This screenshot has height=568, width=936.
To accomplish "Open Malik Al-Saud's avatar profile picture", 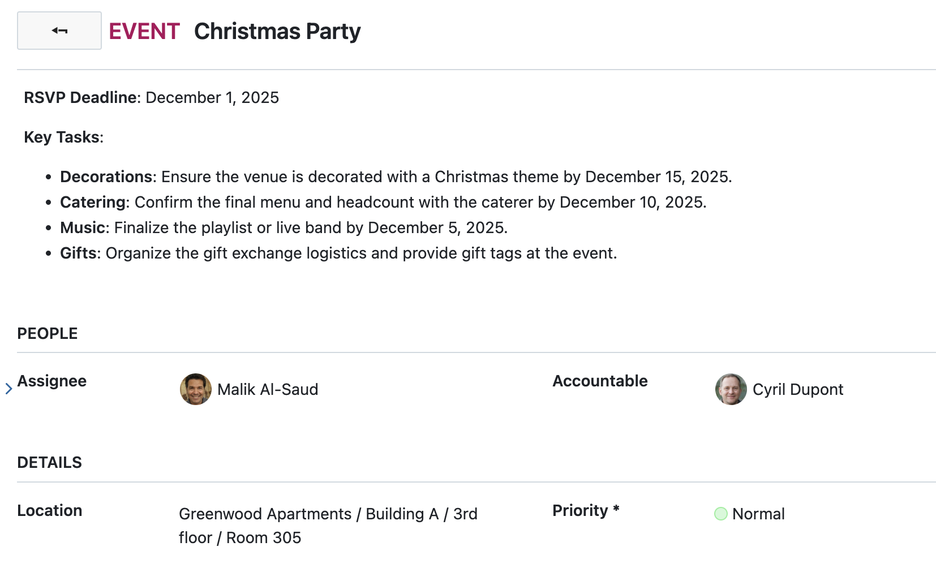I will point(195,389).
